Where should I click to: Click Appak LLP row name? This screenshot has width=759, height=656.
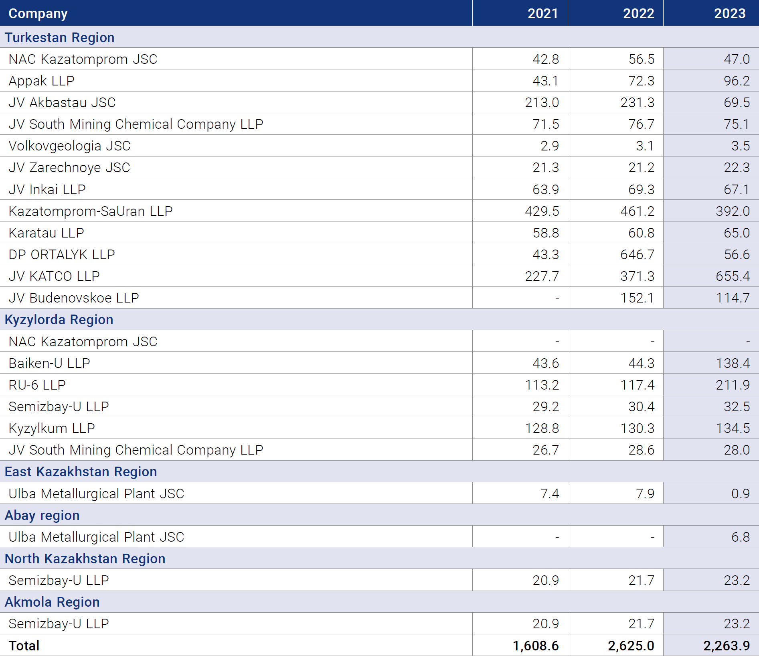[41, 81]
